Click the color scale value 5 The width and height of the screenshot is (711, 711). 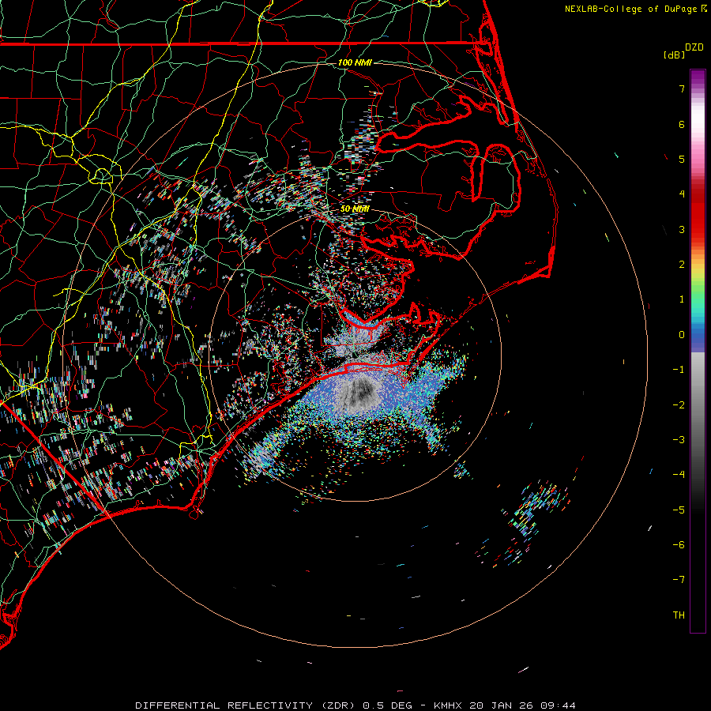pyautogui.click(x=682, y=159)
